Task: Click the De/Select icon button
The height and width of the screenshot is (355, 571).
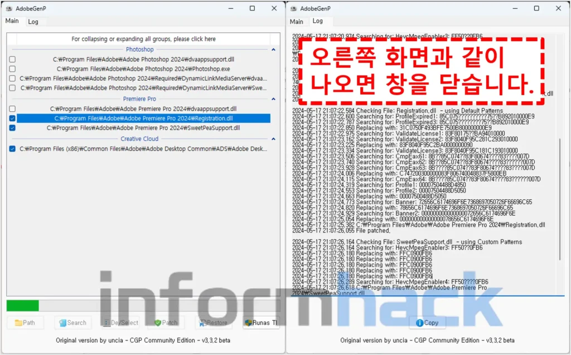Action: coord(120,323)
